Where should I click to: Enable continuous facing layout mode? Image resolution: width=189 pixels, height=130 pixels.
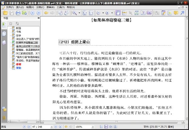pos(111,127)
